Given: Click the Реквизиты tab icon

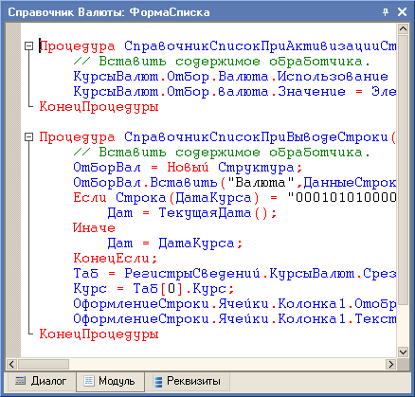Looking at the screenshot, I should click(157, 381).
